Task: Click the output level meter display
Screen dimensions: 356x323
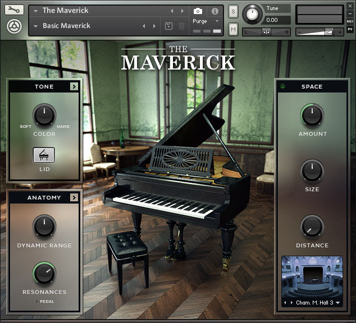Action: click(320, 15)
